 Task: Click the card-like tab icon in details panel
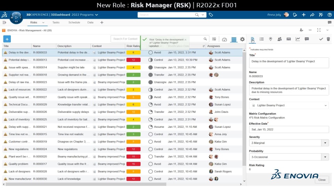[289, 39]
